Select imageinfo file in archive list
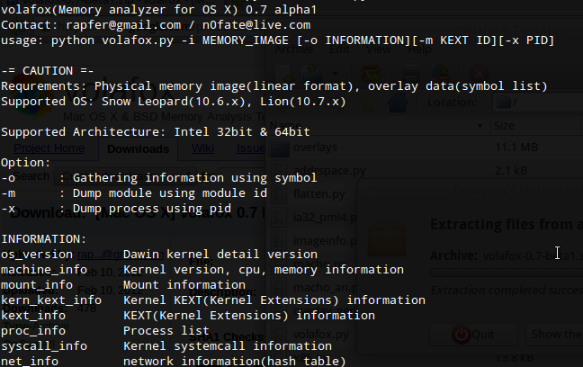Image resolution: width=583 pixels, height=367 pixels. coord(325,241)
